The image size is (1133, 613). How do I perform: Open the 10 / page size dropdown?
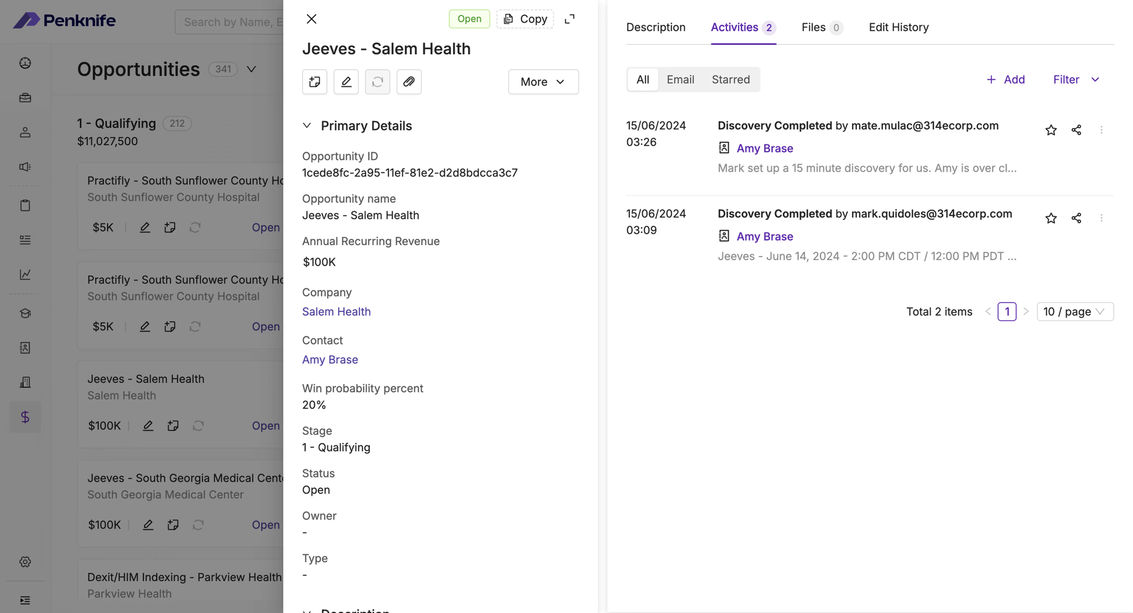[1074, 311]
